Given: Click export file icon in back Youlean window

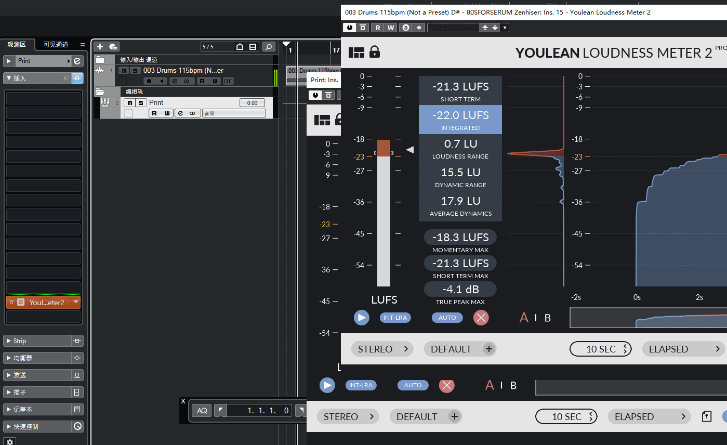Looking at the screenshot, I should click(x=706, y=416).
